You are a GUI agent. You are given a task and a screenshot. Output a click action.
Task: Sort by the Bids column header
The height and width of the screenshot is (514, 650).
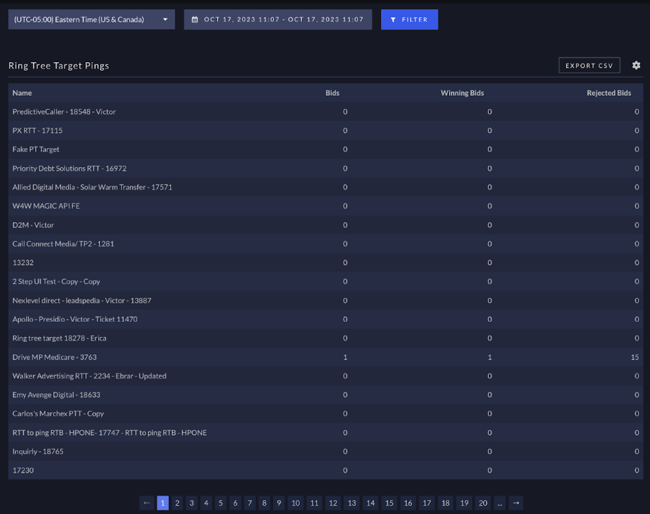point(332,92)
